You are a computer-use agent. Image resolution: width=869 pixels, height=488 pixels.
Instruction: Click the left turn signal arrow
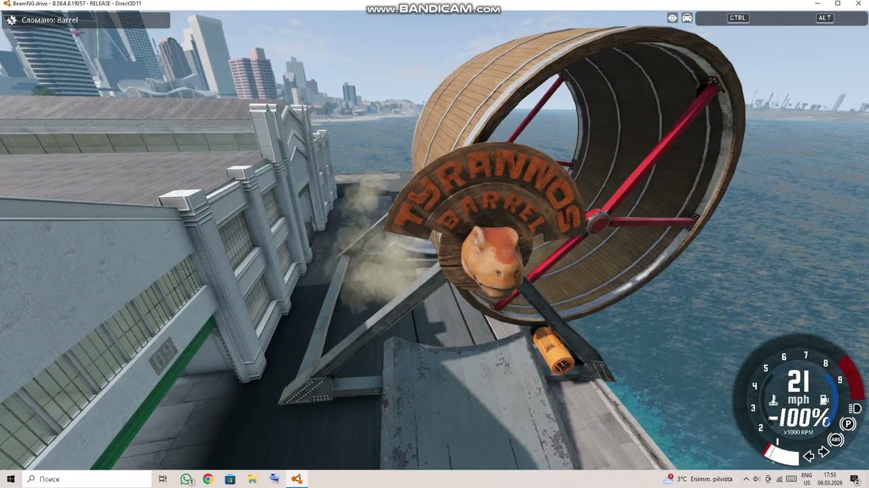[x=809, y=456]
